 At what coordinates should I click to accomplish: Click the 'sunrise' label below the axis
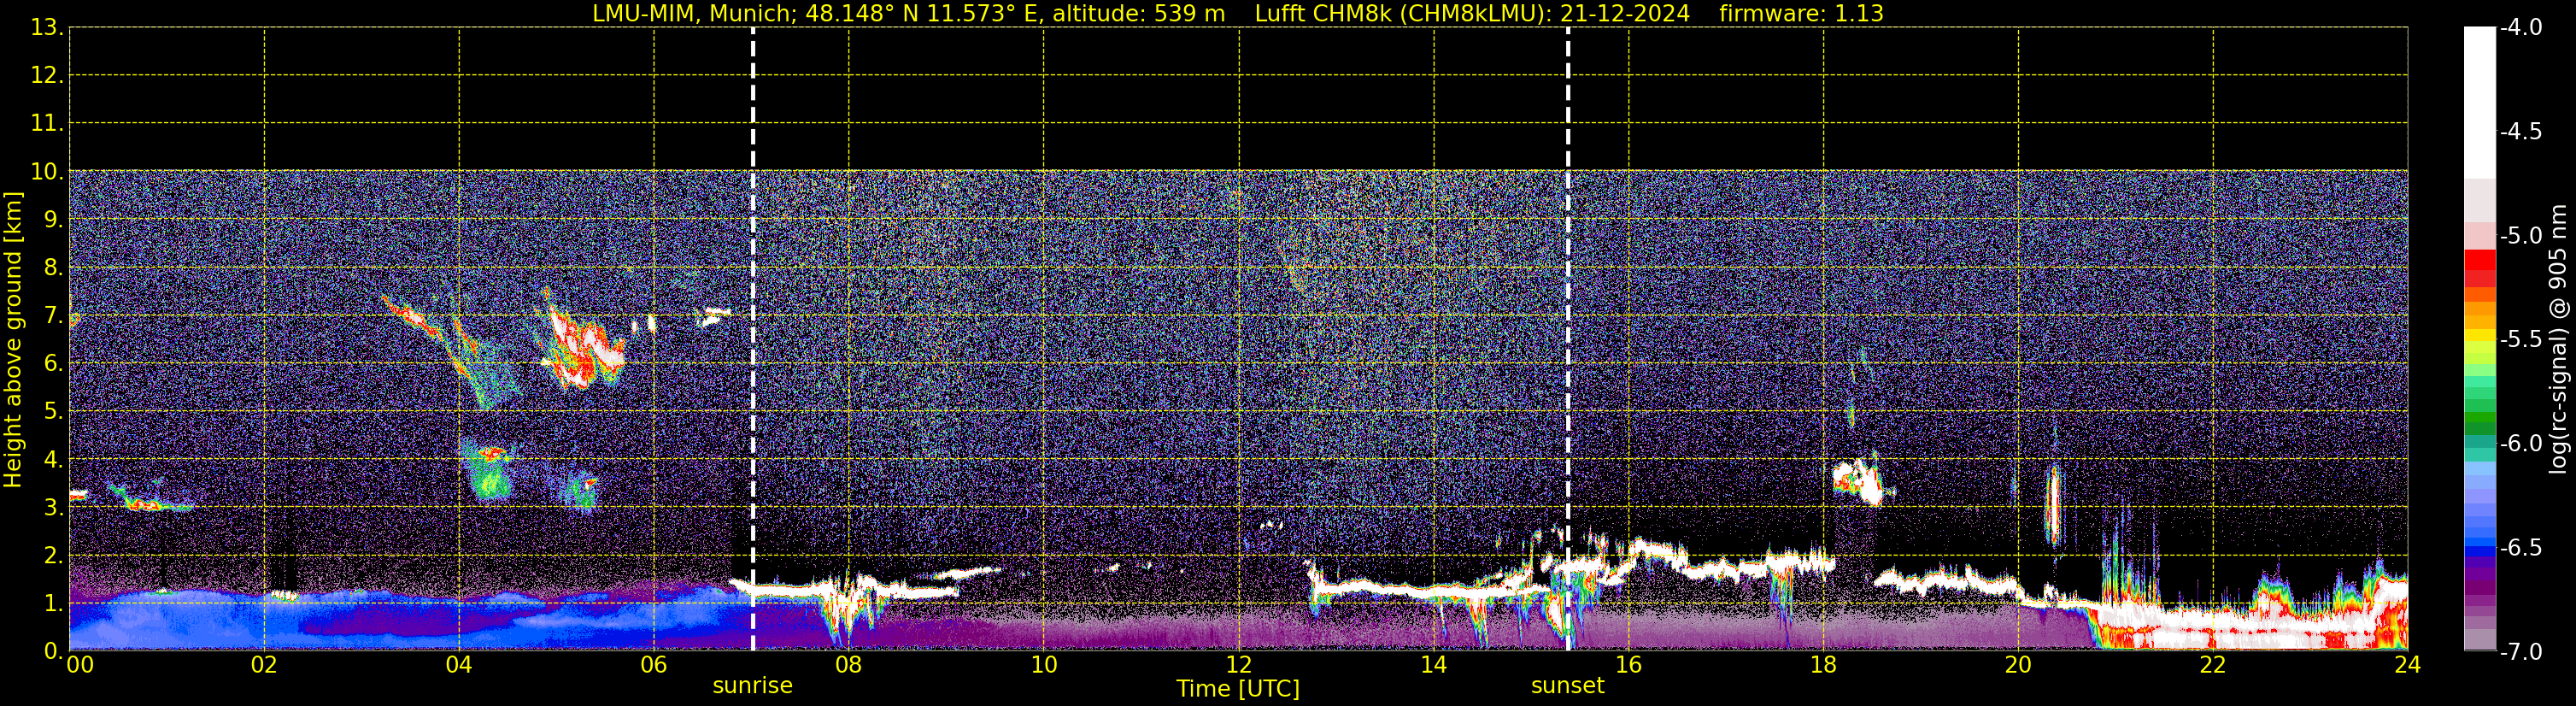click(752, 686)
